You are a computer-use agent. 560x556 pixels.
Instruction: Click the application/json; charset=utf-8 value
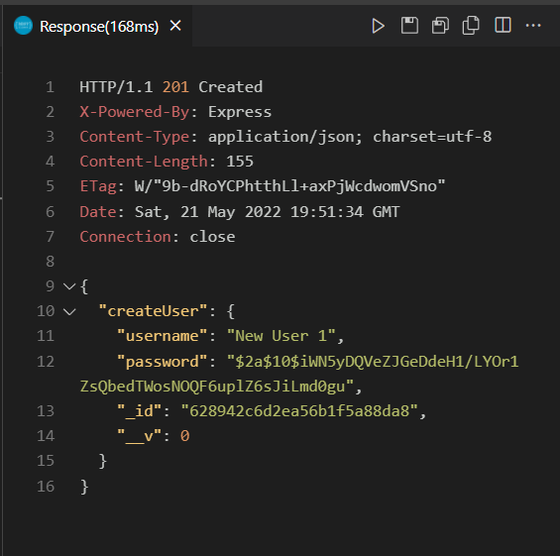[350, 137]
